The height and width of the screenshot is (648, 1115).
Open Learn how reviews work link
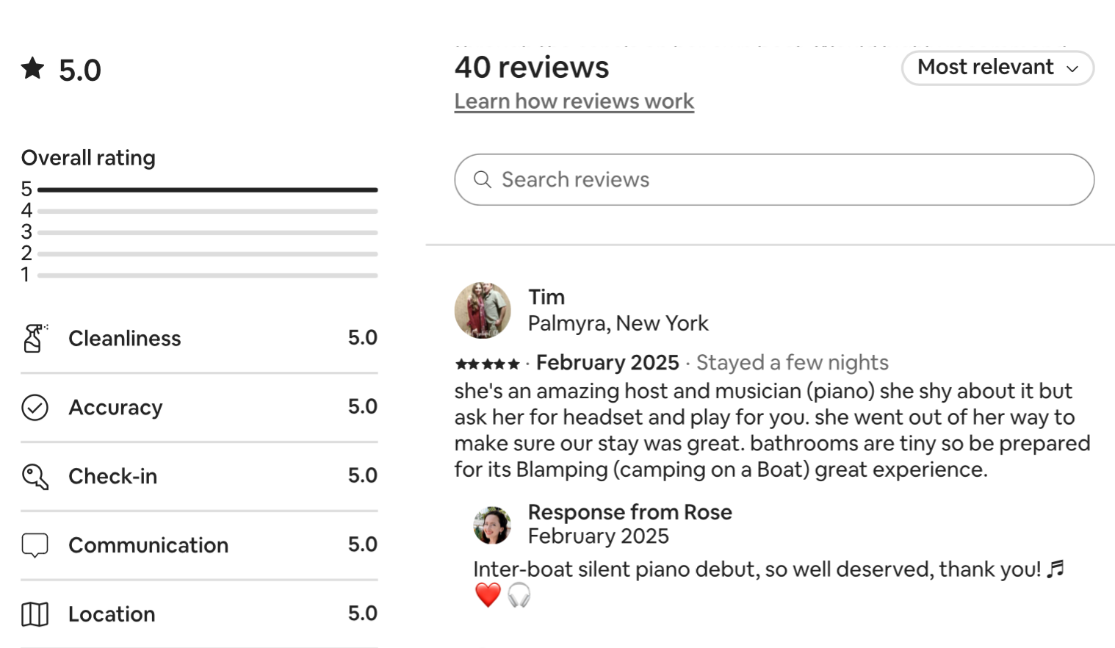[x=574, y=101]
